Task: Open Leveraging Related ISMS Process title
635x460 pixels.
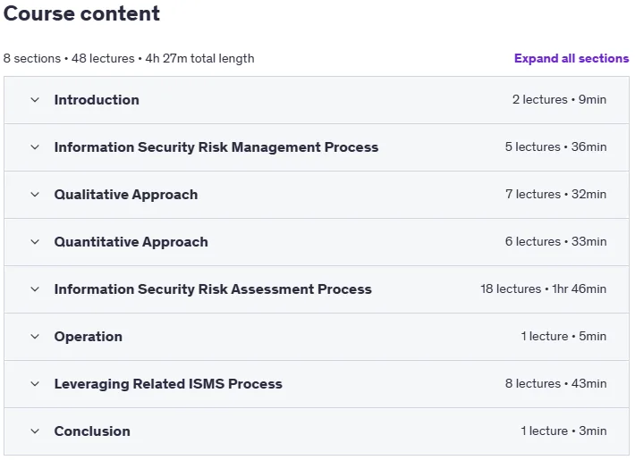Action: tap(168, 384)
